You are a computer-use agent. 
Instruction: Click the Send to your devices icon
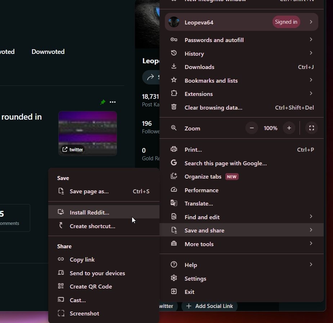[x=61, y=273]
